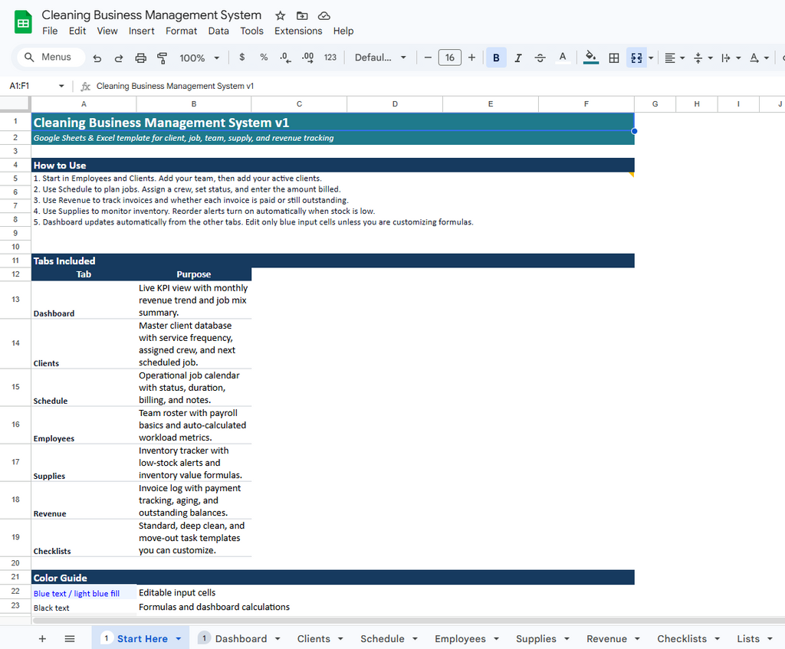The image size is (785, 649).
Task: Select row 13 header
Action: (15, 300)
